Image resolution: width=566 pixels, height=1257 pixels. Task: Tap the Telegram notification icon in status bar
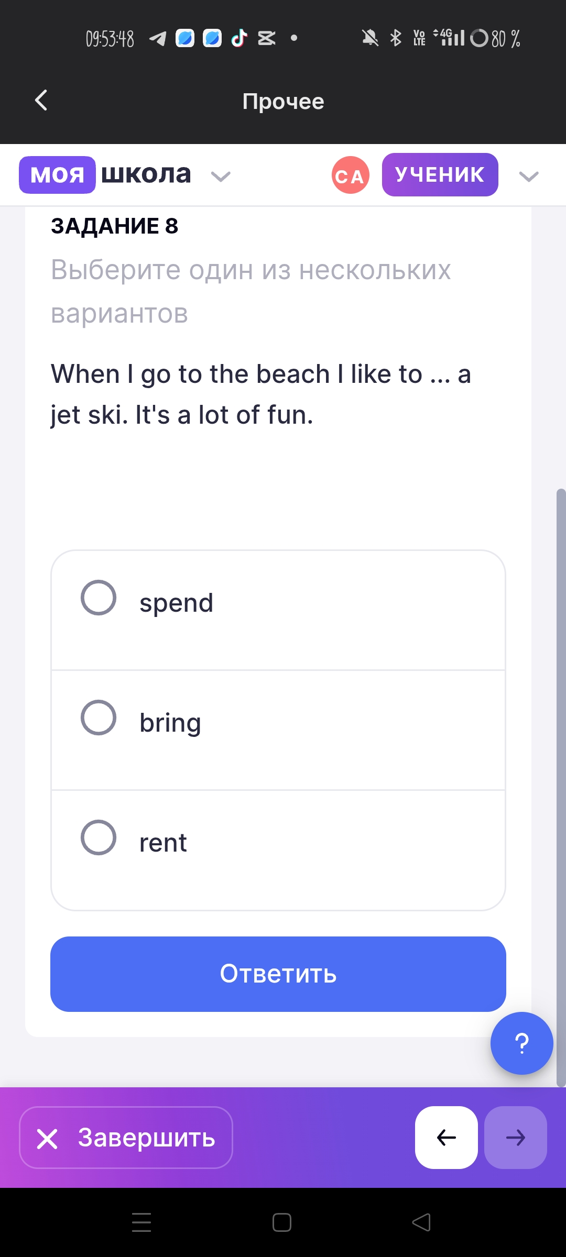pos(157,38)
